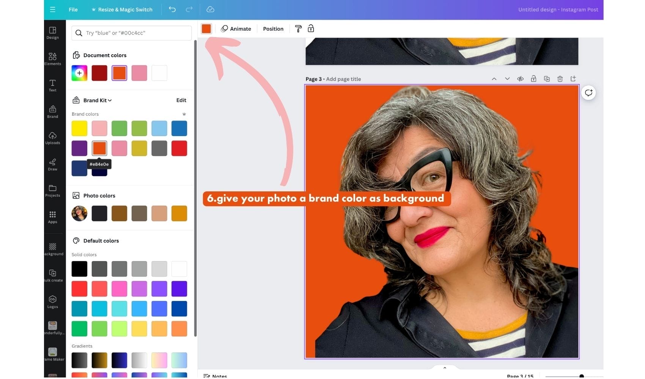Collapse the page thumbnails with the bottom chevron
The height and width of the screenshot is (379, 645).
(x=445, y=367)
